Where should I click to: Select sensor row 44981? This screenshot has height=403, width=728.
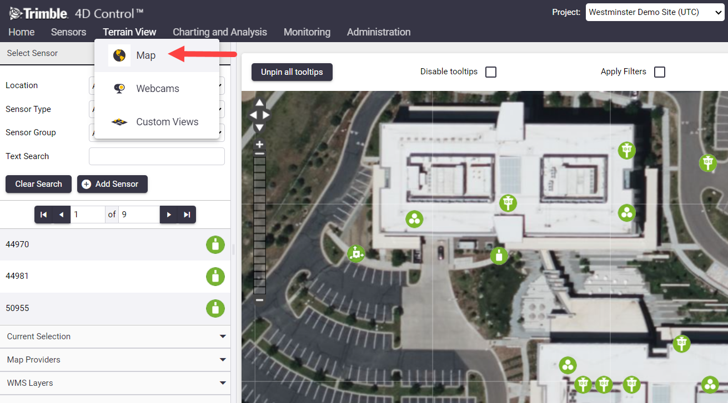click(115, 276)
